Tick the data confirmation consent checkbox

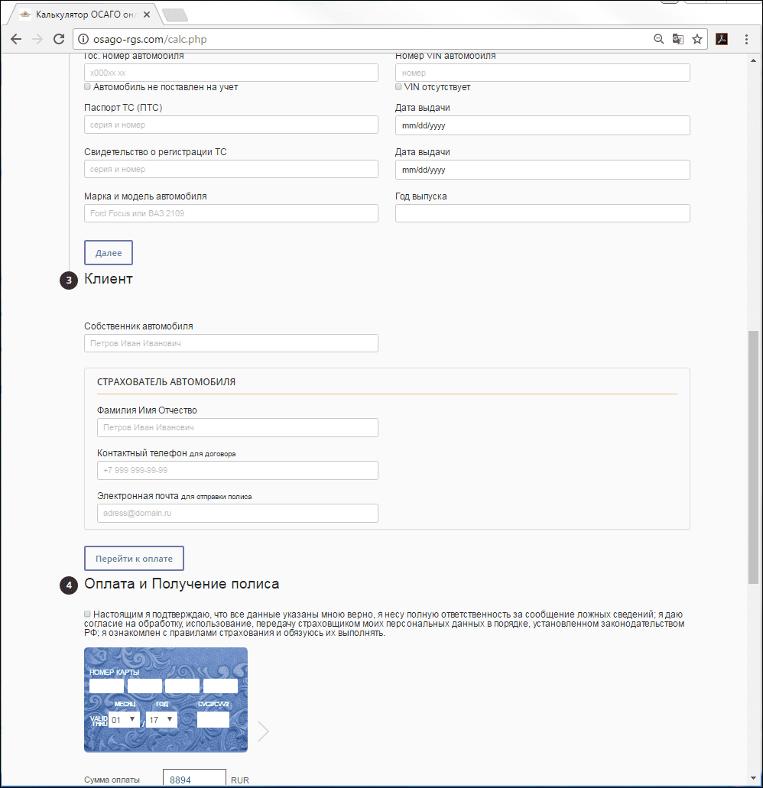point(87,614)
